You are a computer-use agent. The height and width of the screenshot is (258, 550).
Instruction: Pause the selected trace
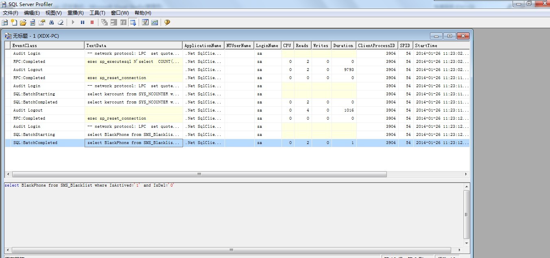[x=83, y=22]
